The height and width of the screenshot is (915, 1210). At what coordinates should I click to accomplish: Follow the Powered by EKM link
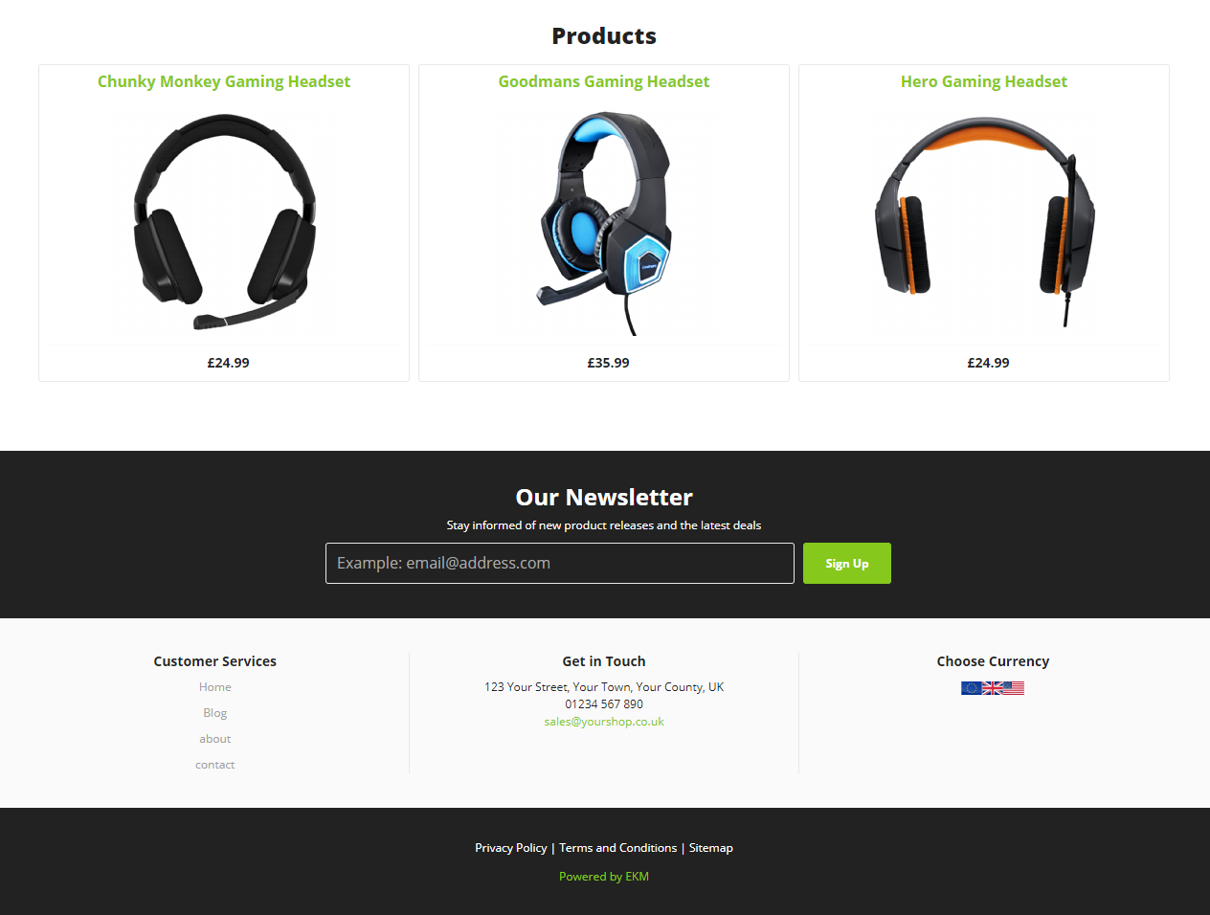click(x=604, y=877)
